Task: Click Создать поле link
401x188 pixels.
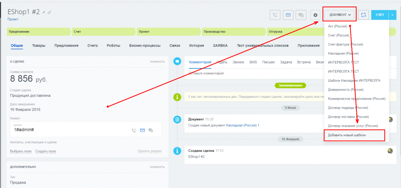Action: tap(45, 151)
